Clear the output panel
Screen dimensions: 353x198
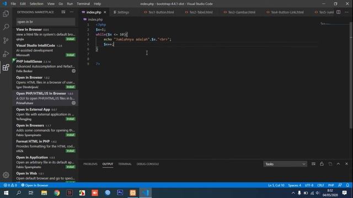pyautogui.click(x=313, y=164)
